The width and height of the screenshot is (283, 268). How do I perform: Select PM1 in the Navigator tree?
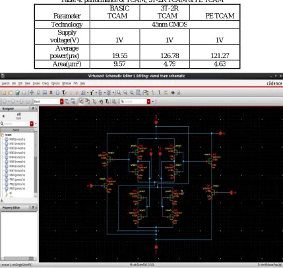[x=17, y=180]
